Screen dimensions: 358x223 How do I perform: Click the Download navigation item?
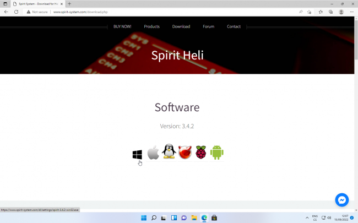coord(181,26)
